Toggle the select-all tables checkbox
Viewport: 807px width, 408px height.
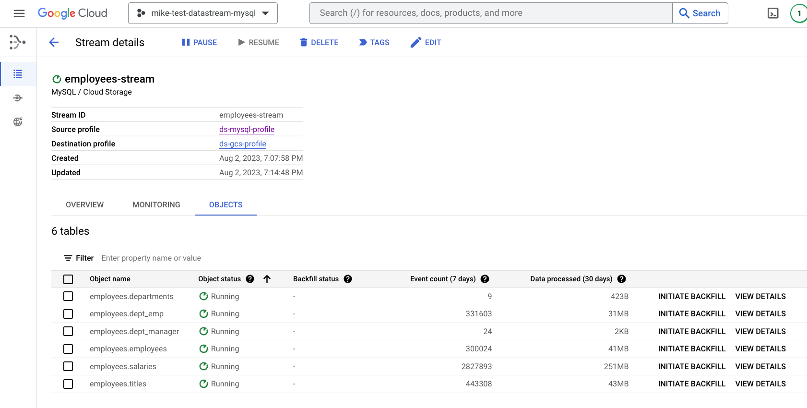tap(68, 279)
